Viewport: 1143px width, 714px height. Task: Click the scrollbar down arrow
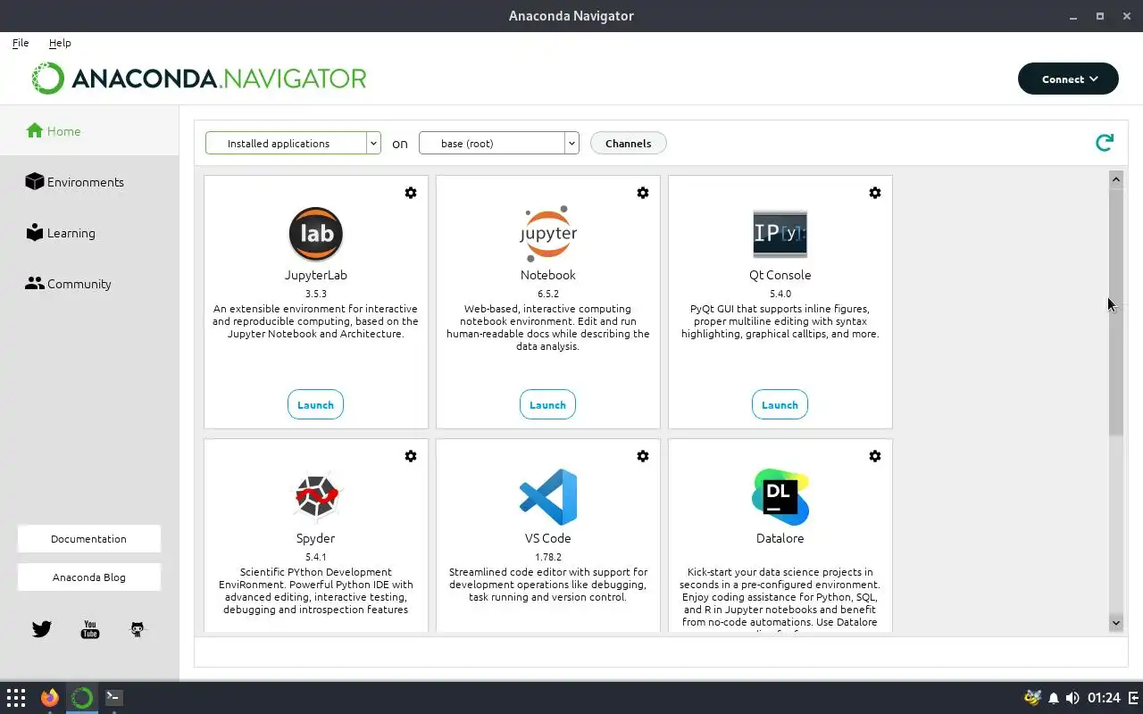click(1116, 622)
